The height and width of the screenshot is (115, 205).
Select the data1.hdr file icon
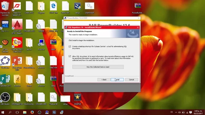(x=53, y=62)
